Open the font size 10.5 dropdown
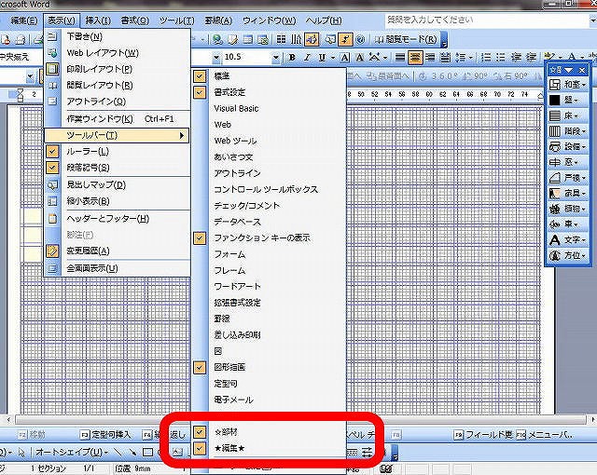The height and width of the screenshot is (475, 597). (x=276, y=58)
